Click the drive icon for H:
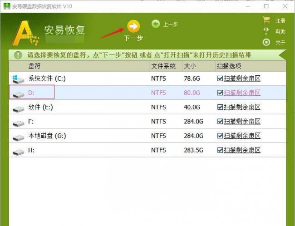Viewport: 295px width, 226px height. (18, 152)
